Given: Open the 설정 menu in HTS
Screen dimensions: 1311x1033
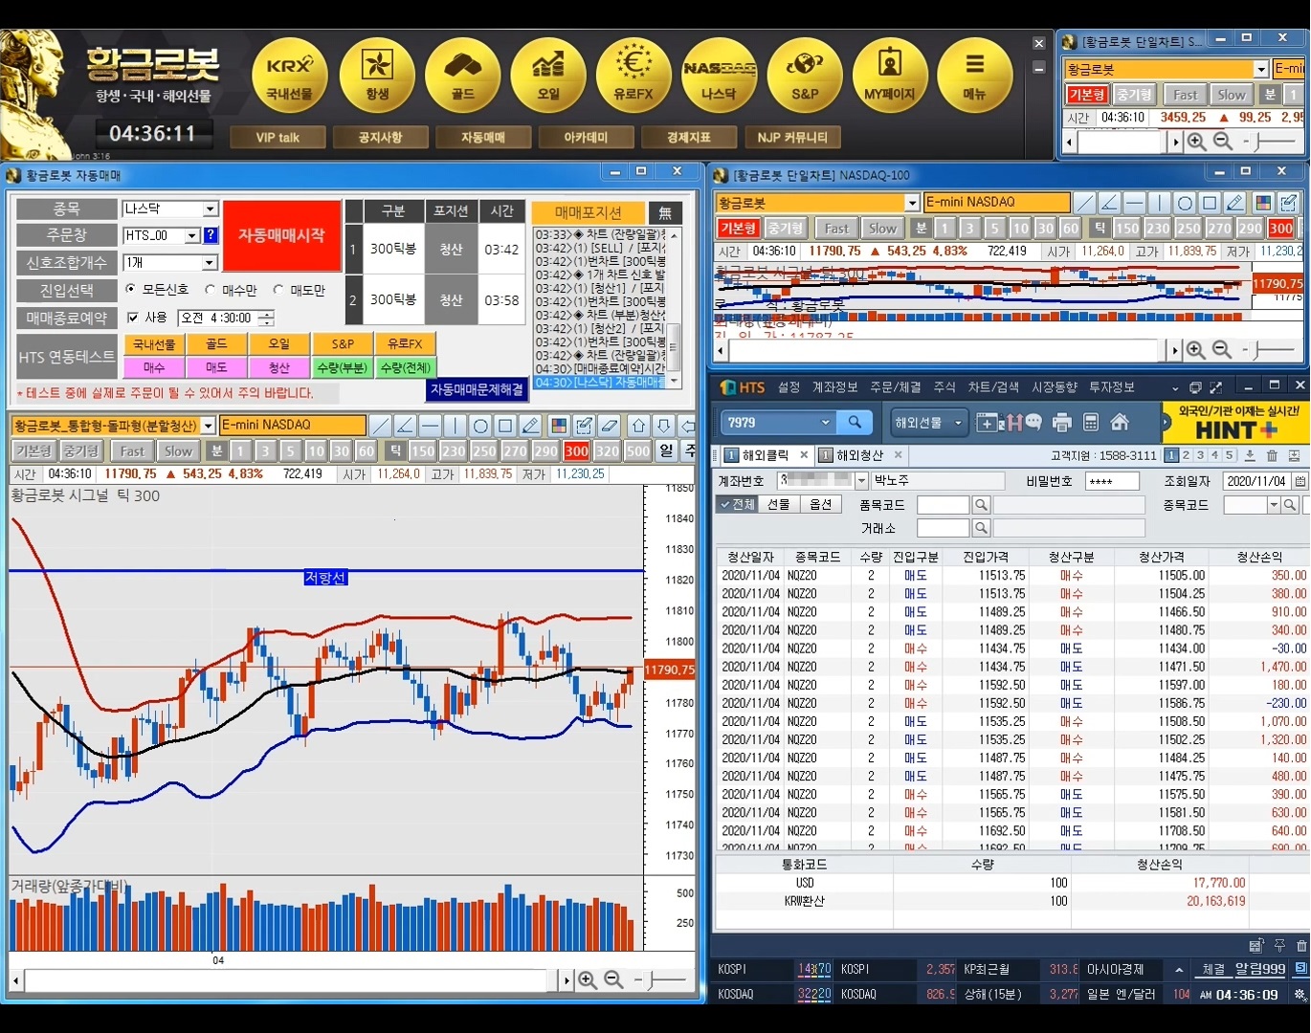Looking at the screenshot, I should [x=789, y=387].
